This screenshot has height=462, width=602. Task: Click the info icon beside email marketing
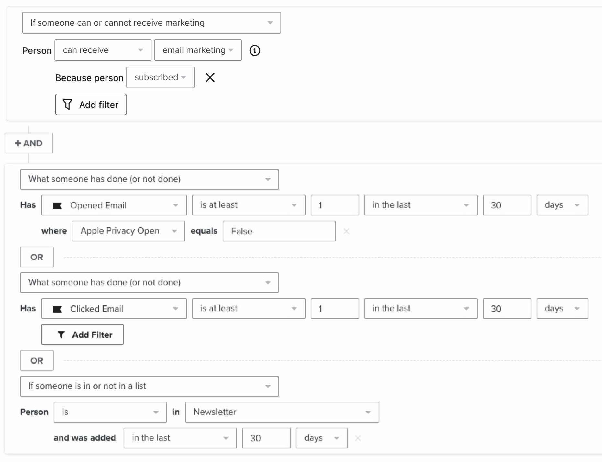click(x=255, y=50)
